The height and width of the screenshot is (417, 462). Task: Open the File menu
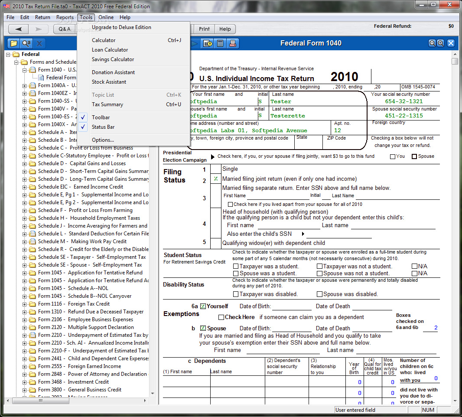tap(10, 17)
